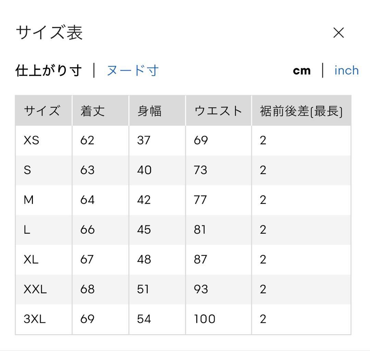Select the 仕上がり寸 tab

click(49, 70)
